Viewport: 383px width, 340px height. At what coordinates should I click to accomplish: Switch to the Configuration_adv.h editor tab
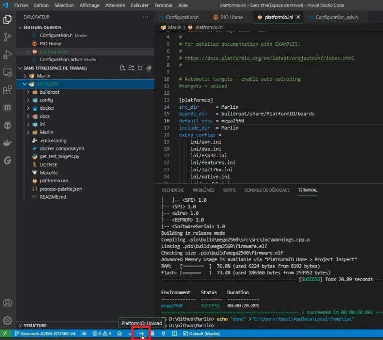pyautogui.click(x=336, y=17)
